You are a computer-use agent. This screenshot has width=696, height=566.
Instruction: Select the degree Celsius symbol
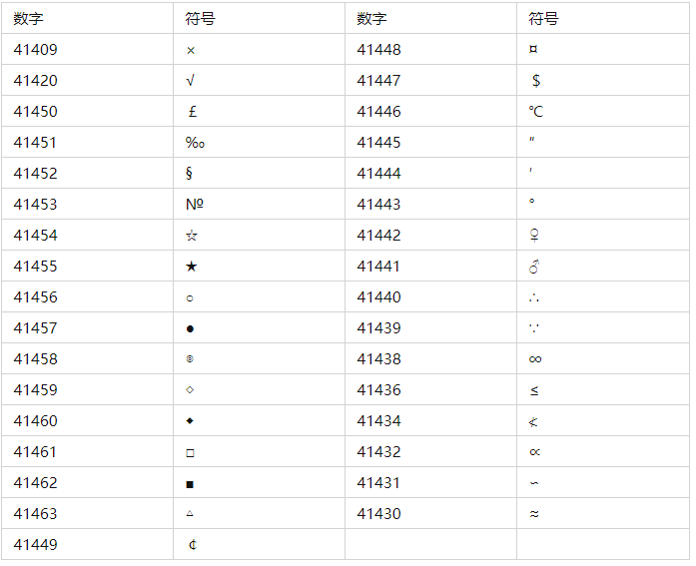(536, 112)
